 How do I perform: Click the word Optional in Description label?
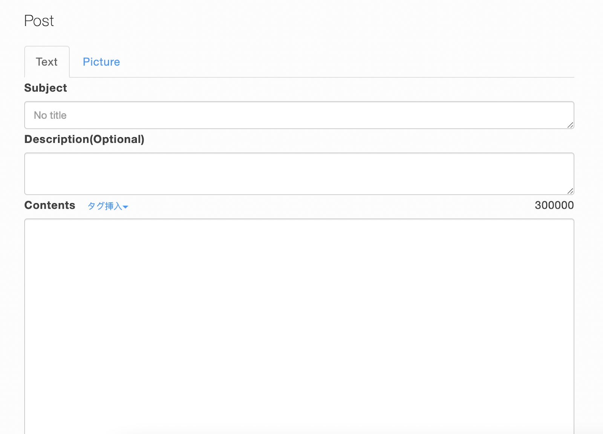(117, 139)
